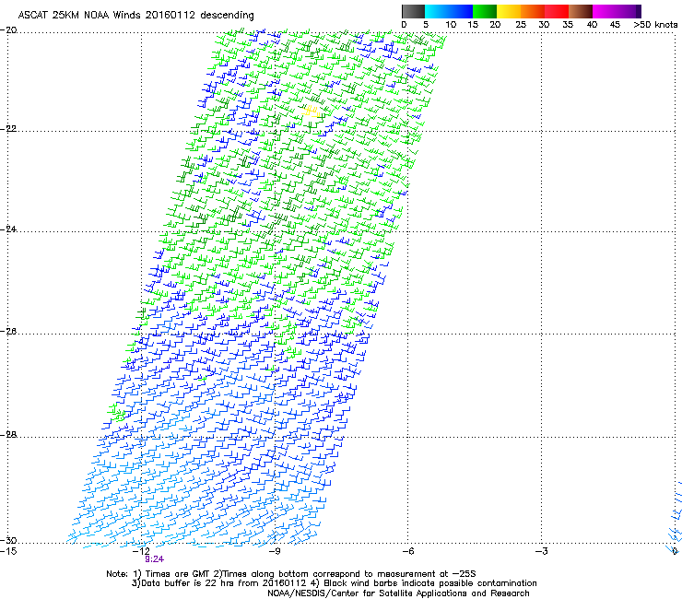Select the magenta-purple 40-50 knots legend segment
This screenshot has height=599, width=682.
pos(617,11)
